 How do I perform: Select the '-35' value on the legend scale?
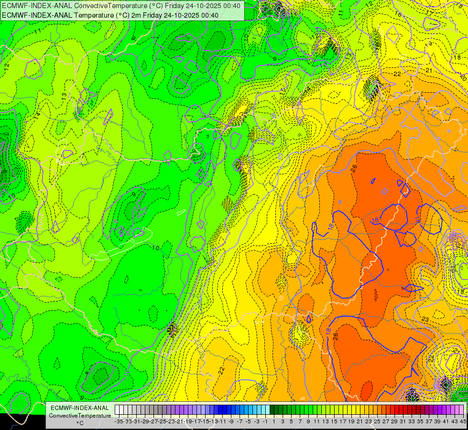pos(119,421)
